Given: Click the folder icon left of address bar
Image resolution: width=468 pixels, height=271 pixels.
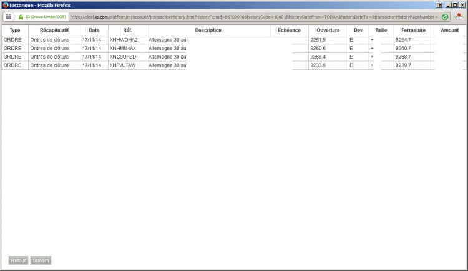Looking at the screenshot, I should (x=8, y=17).
